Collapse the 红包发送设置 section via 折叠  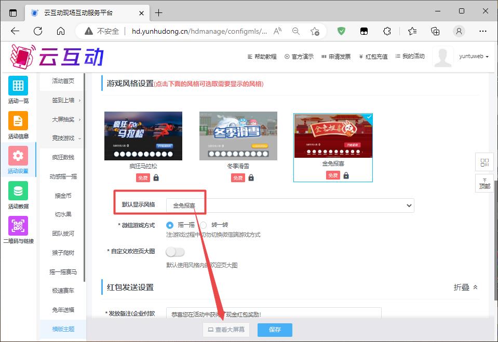[465, 287]
